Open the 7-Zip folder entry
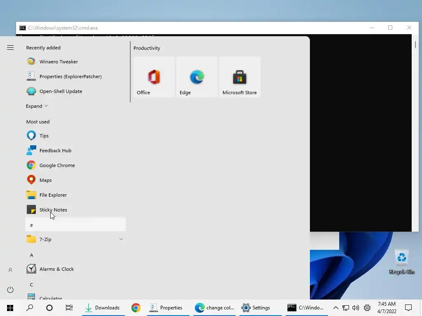The height and width of the screenshot is (316, 422). tap(75, 239)
